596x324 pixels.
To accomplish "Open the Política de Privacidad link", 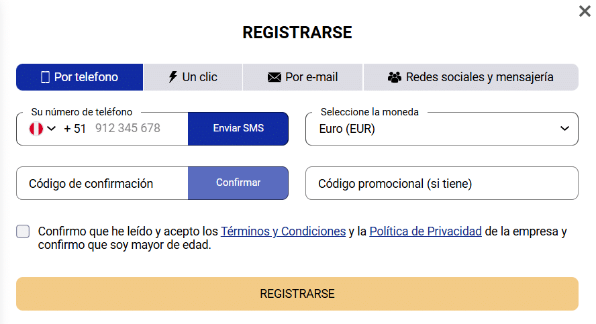I will pyautogui.click(x=426, y=231).
